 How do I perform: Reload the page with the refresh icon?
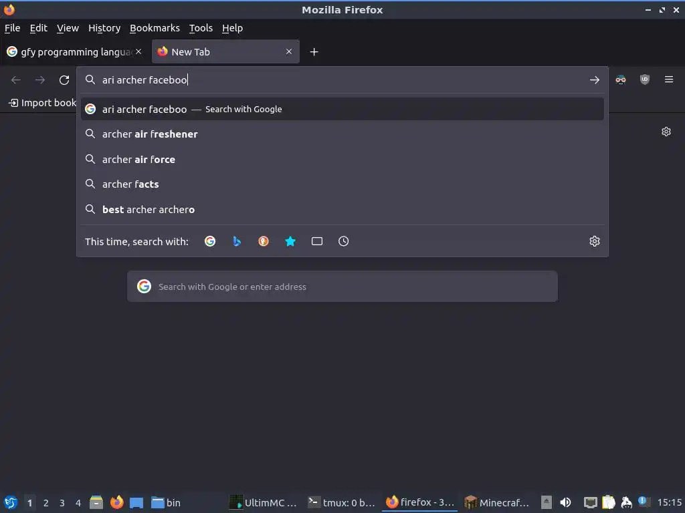pyautogui.click(x=64, y=80)
